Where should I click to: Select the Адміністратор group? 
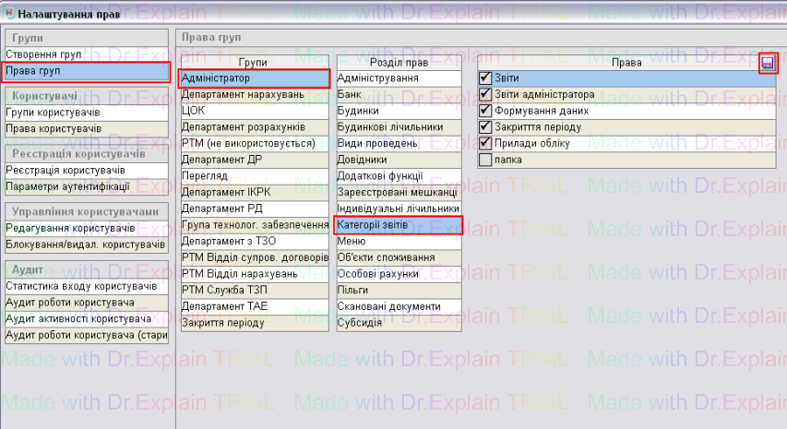[x=254, y=78]
